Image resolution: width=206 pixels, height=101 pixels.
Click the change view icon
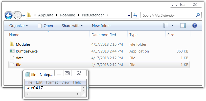(166, 26)
